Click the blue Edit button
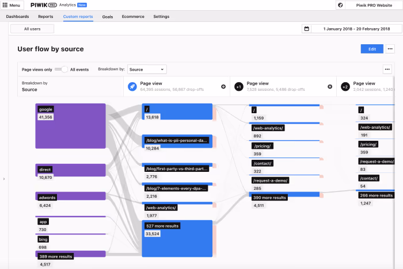 click(372, 49)
